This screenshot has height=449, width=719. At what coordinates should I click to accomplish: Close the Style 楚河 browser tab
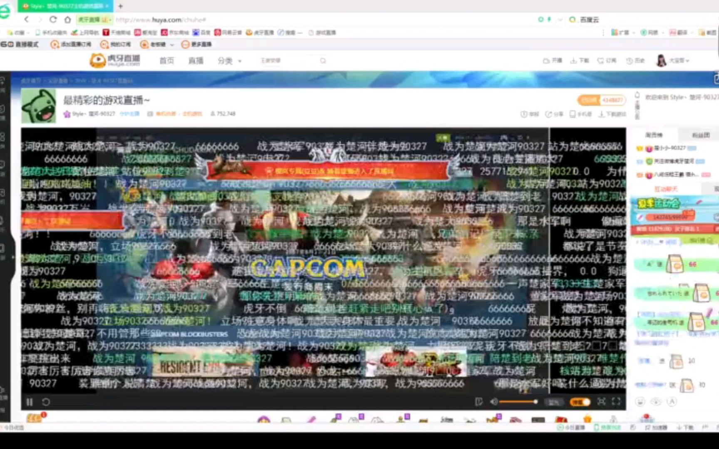tap(107, 6)
